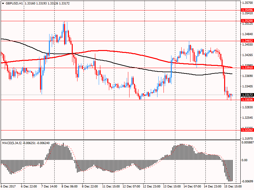Click the 8 Dec 22:00 time label
Image resolution: width=254 pixels, height=190 pixels.
[x=90, y=187]
